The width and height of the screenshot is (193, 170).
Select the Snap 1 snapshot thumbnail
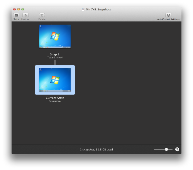click(x=55, y=37)
